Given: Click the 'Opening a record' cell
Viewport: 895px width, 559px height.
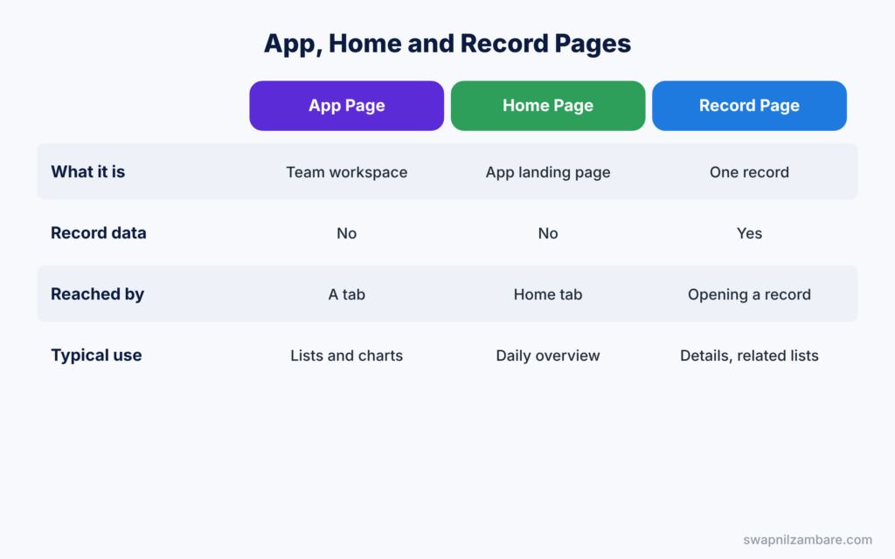Looking at the screenshot, I should (x=749, y=294).
